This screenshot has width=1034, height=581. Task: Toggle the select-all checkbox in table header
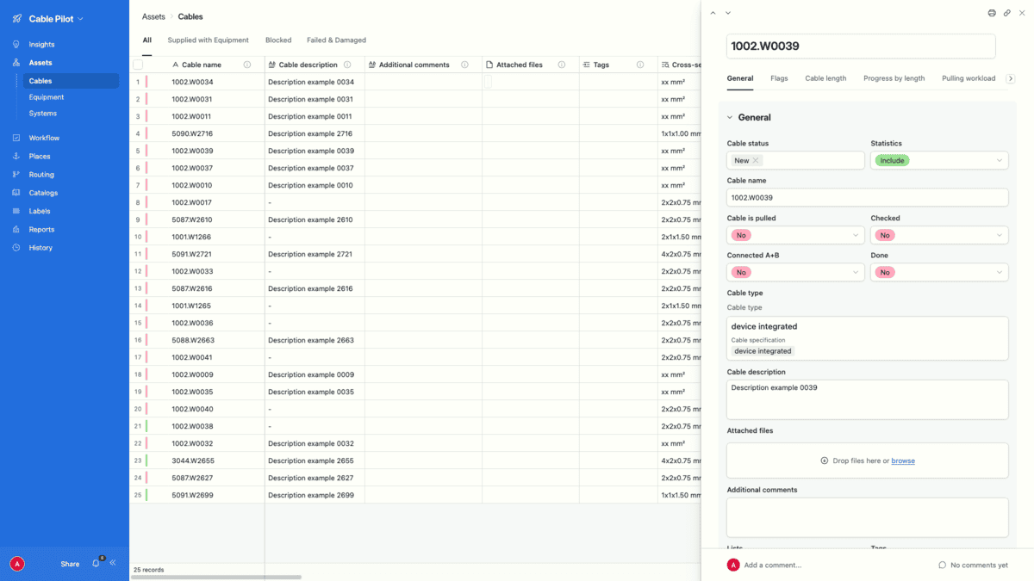(x=138, y=65)
